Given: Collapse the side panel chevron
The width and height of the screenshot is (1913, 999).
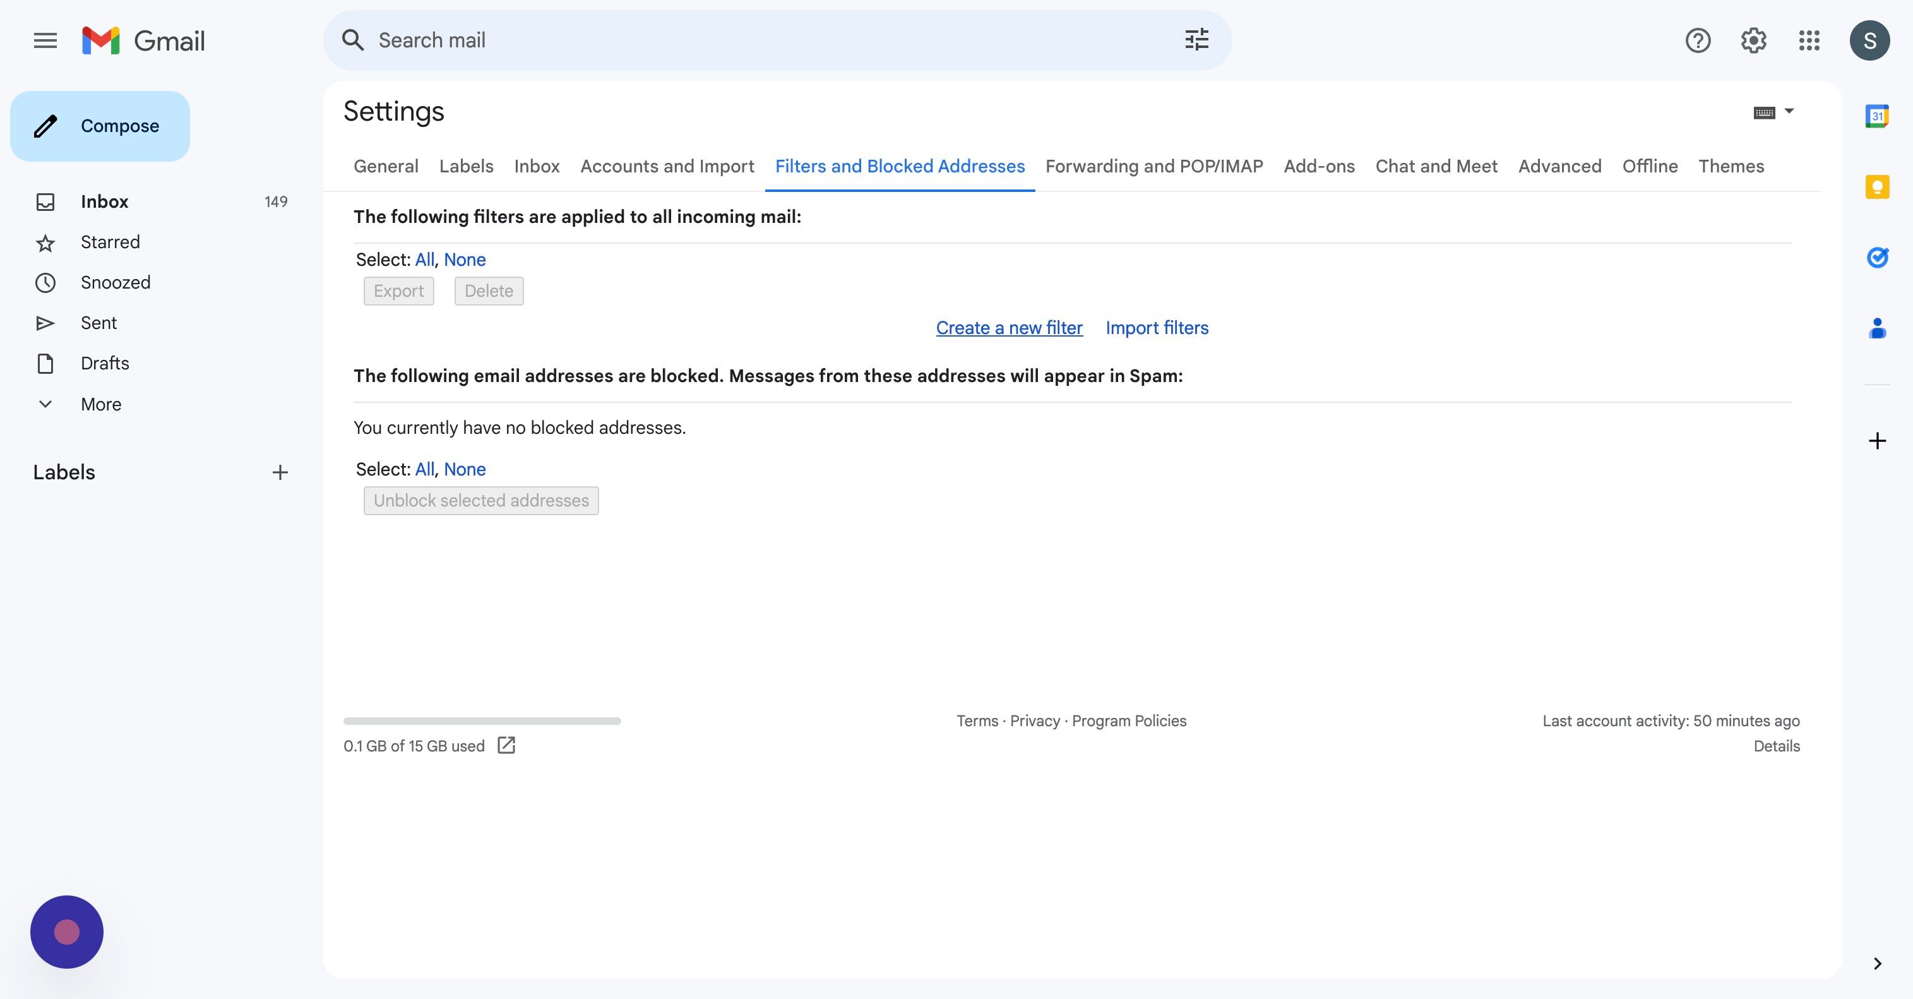Looking at the screenshot, I should tap(1876, 964).
